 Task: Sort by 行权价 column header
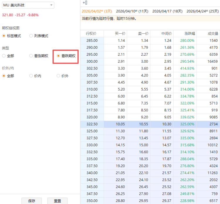[92, 33]
